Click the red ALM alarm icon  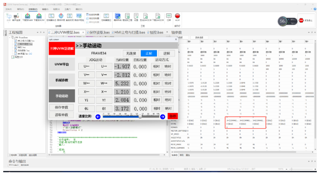(x=177, y=16)
